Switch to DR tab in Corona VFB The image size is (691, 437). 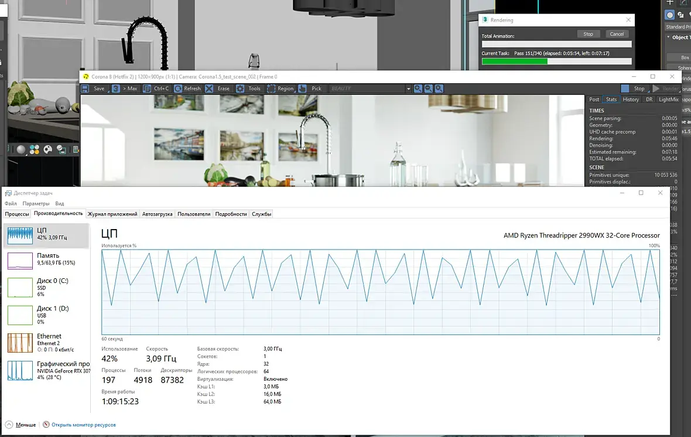pyautogui.click(x=649, y=100)
